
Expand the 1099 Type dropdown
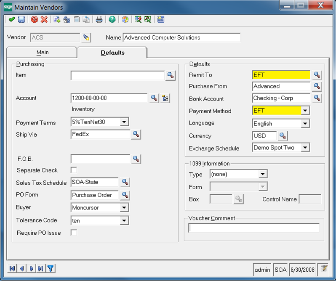pos(263,174)
